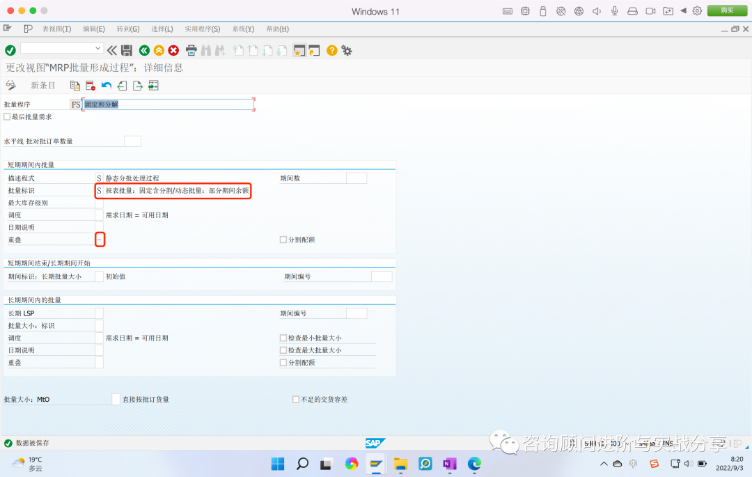The height and width of the screenshot is (477, 752).
Task: Click the 长期 LSP field
Action: tap(100, 313)
